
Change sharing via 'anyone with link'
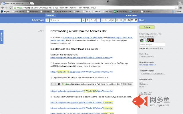pos(156,48)
